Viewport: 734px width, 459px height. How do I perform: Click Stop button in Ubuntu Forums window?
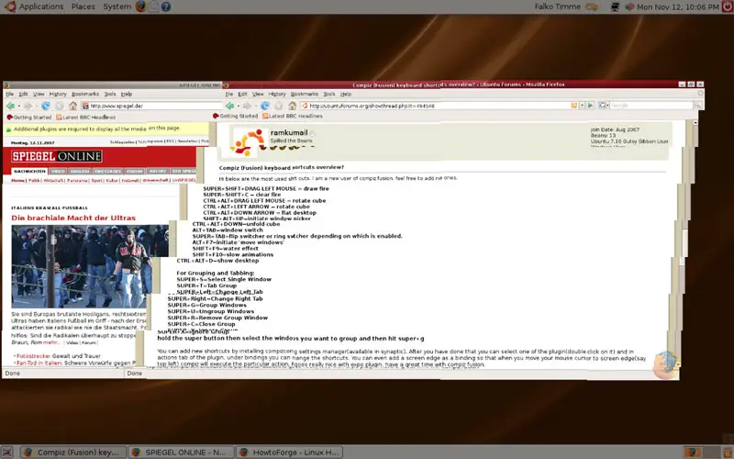tap(279, 106)
